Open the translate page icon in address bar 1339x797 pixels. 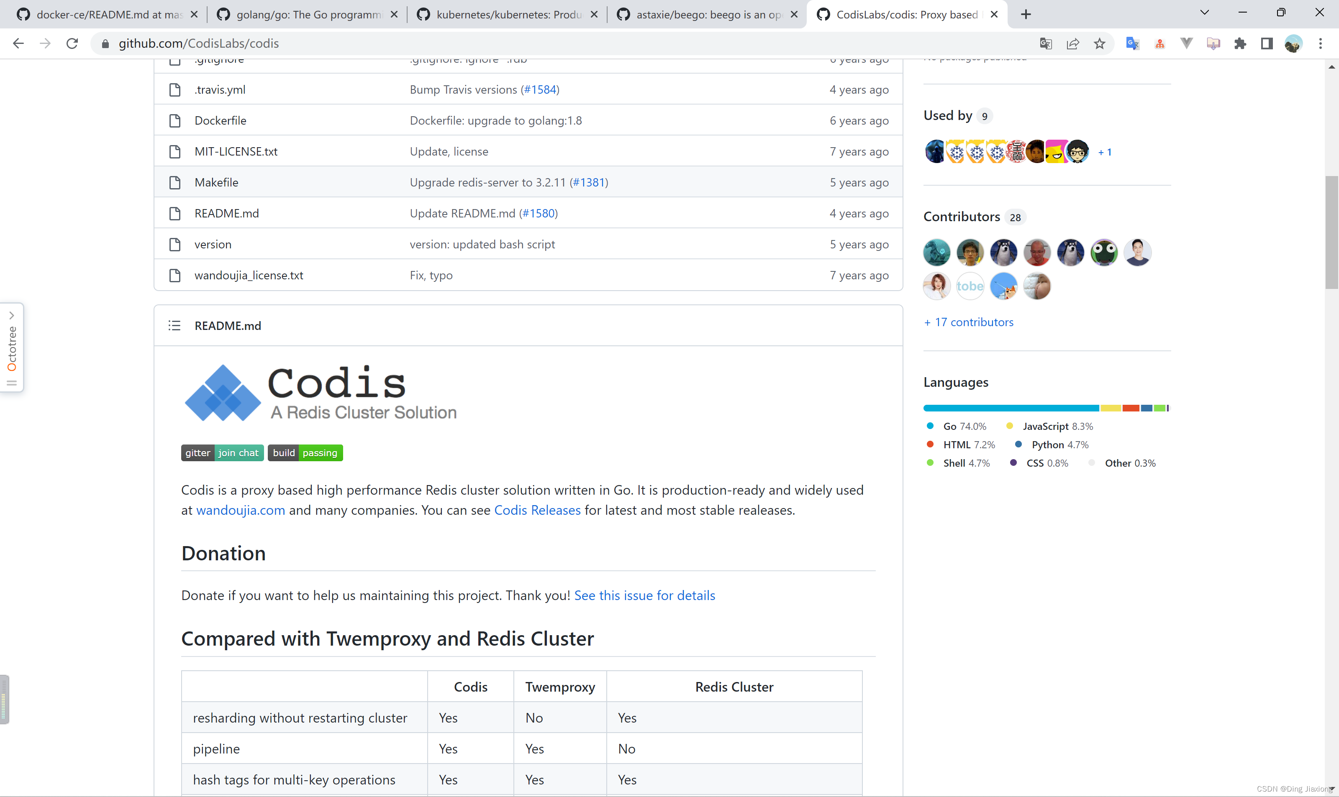tap(1046, 44)
